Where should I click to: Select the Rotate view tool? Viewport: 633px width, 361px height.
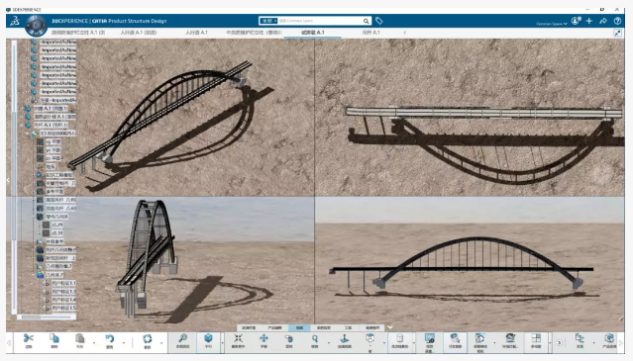pos(289,338)
